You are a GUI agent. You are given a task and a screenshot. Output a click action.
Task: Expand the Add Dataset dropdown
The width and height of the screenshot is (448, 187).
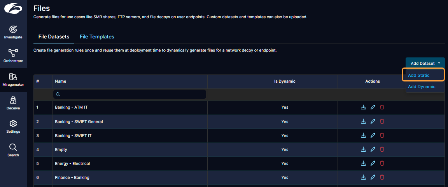(x=425, y=63)
